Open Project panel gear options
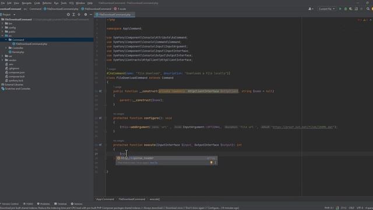The height and width of the screenshot is (210, 373). pyautogui.click(x=86, y=15)
